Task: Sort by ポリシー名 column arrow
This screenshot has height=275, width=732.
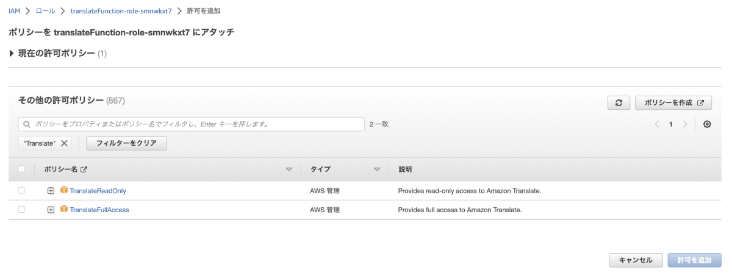Action: [x=289, y=170]
